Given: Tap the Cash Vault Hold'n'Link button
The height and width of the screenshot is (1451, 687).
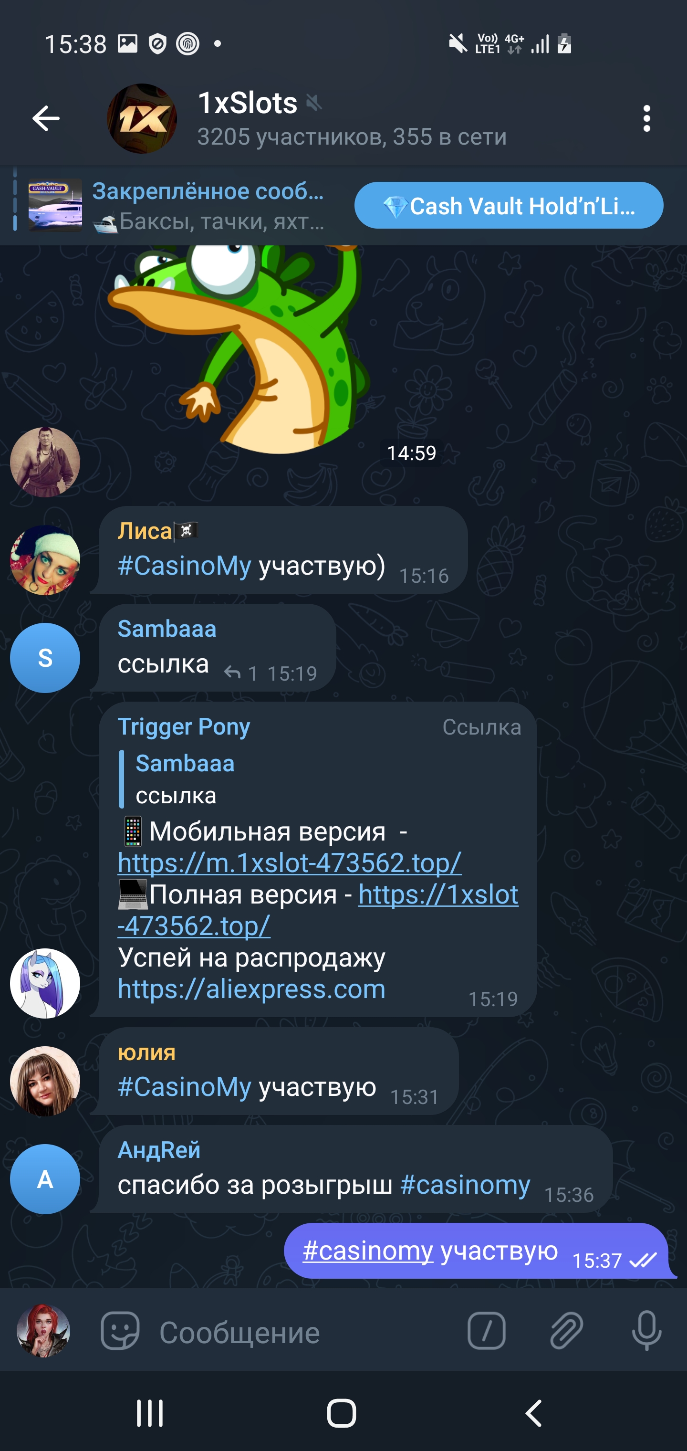Looking at the screenshot, I should coord(509,205).
